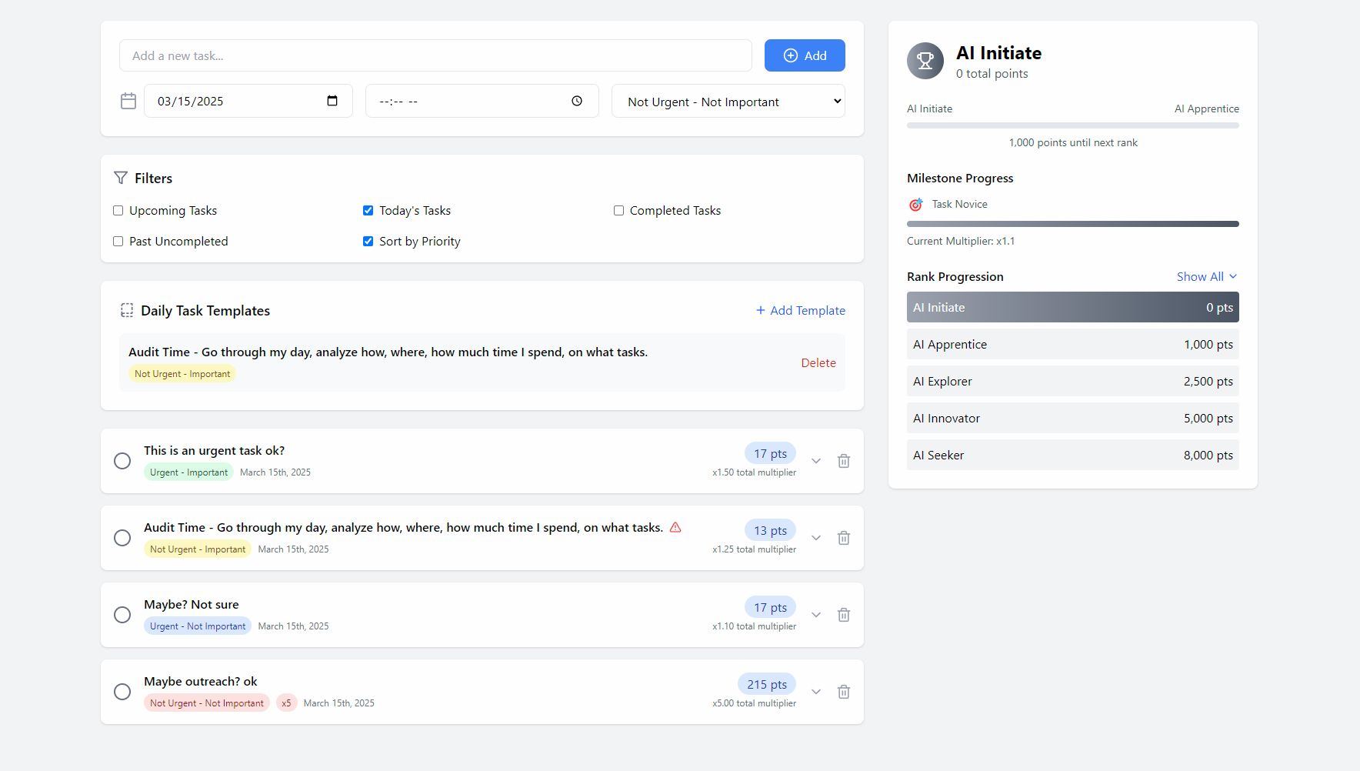
Task: Click the clock icon in time field
Action: pyautogui.click(x=577, y=101)
